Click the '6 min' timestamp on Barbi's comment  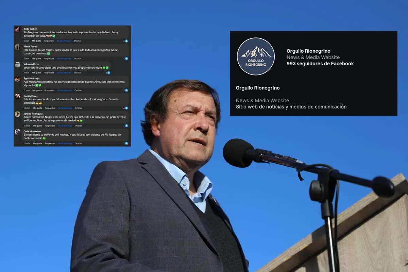[x=26, y=41]
